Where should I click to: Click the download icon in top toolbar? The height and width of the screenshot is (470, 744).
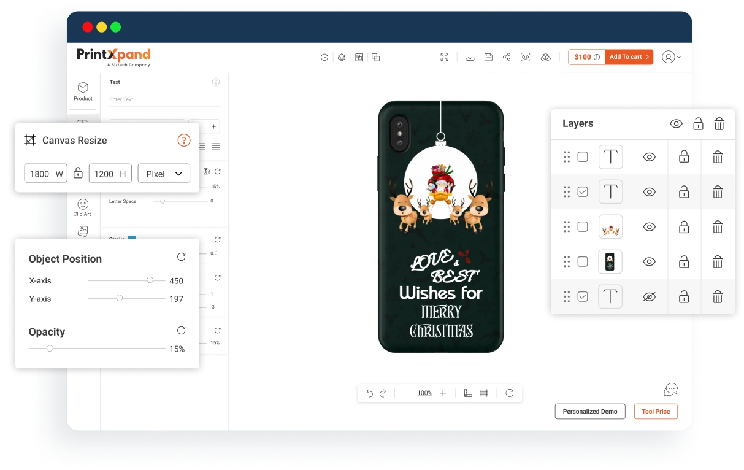point(470,57)
